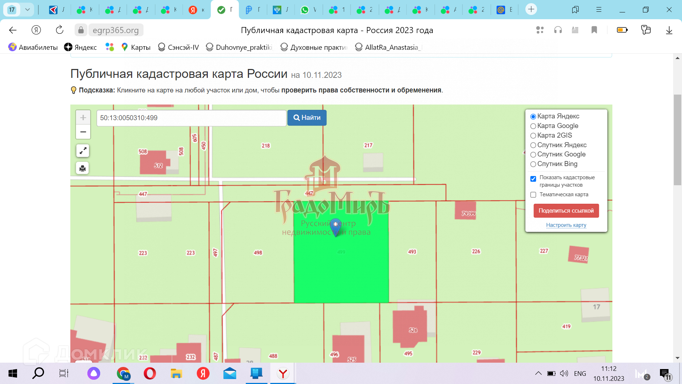Enable Тематическая карта checkbox
This screenshot has height=384, width=682.
point(533,195)
